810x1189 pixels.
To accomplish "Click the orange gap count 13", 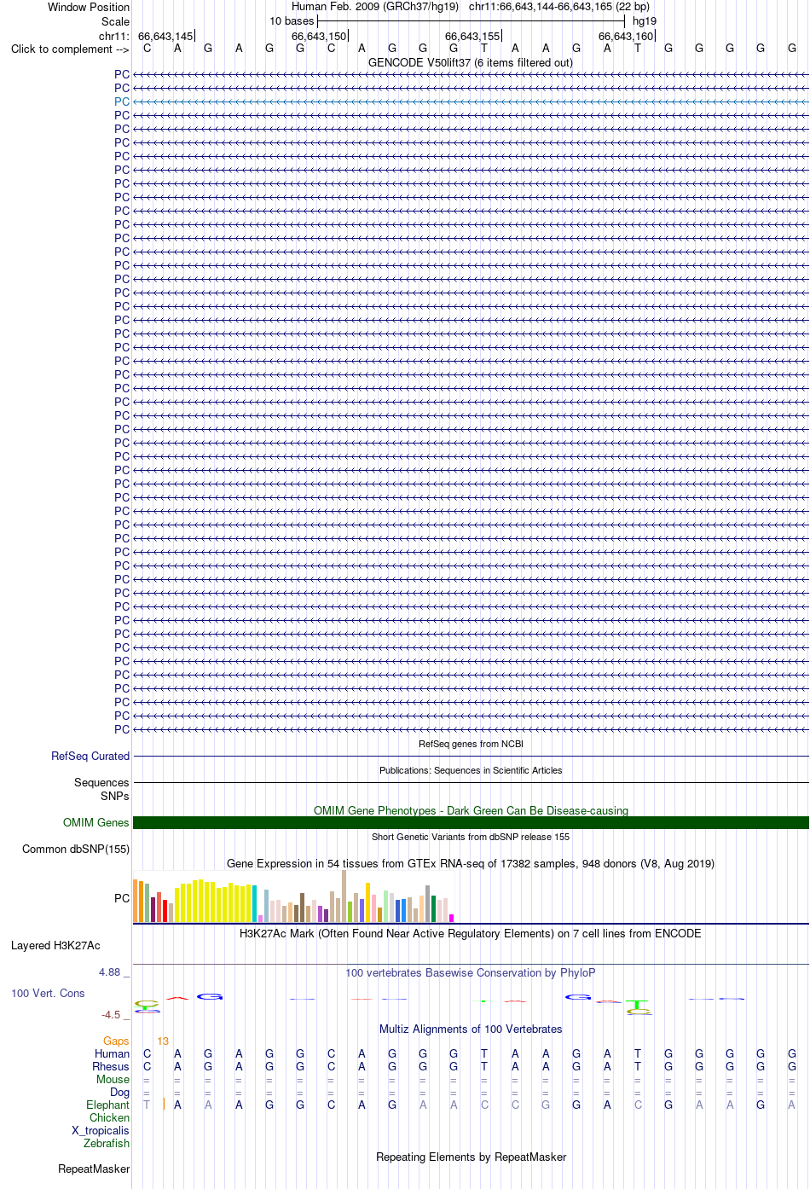I will click(x=163, y=1041).
